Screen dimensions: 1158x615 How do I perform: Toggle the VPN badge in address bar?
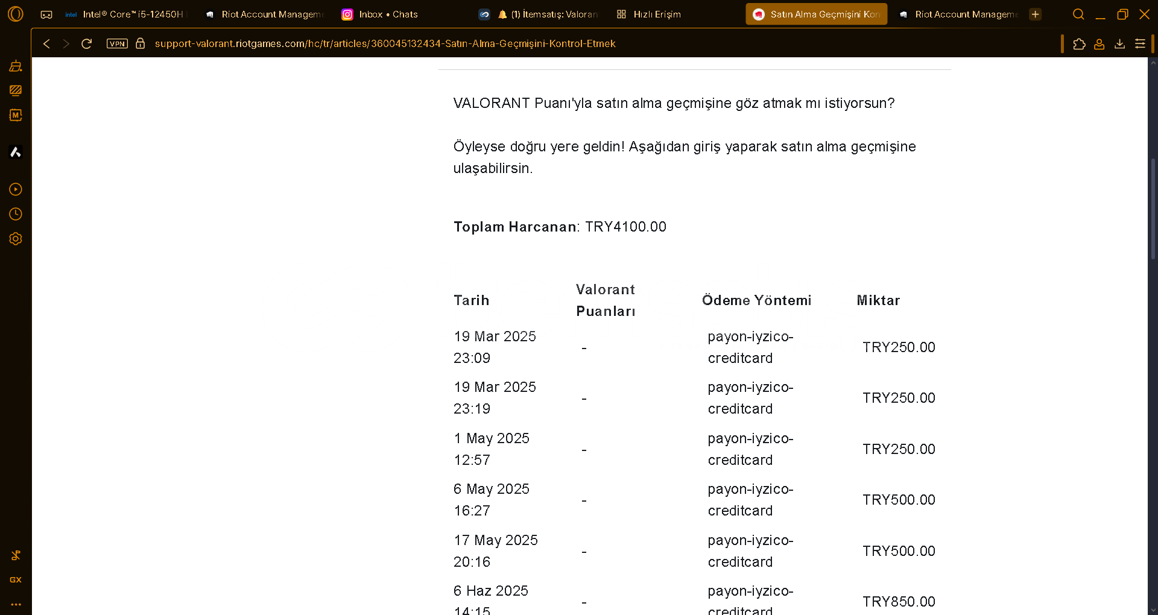pos(117,43)
